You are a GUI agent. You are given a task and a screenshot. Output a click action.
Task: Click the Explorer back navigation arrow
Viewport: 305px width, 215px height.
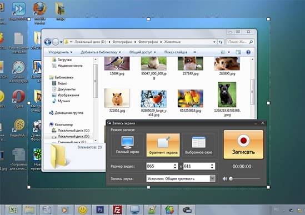pyautogui.click(x=48, y=42)
